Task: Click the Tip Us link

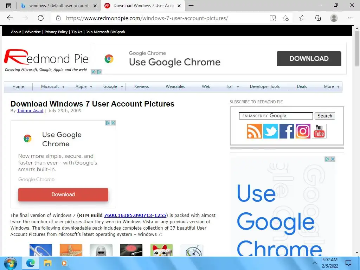Action: coord(77,32)
